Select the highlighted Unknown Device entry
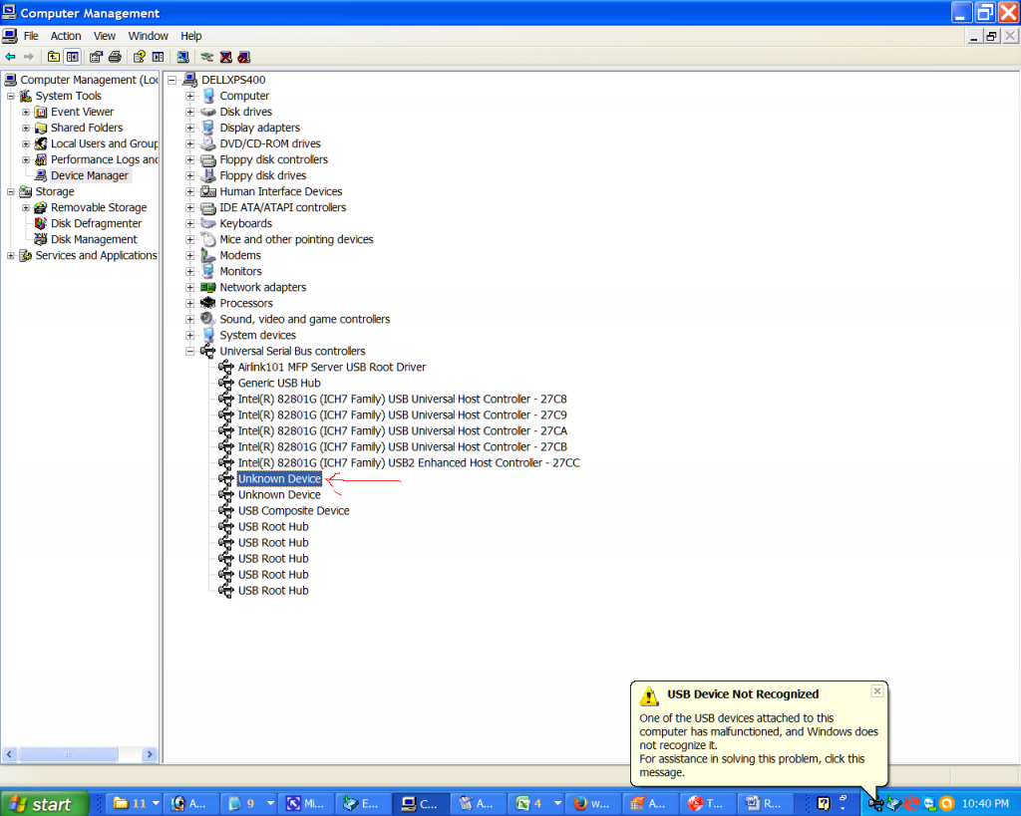This screenshot has width=1021, height=816. [279, 479]
